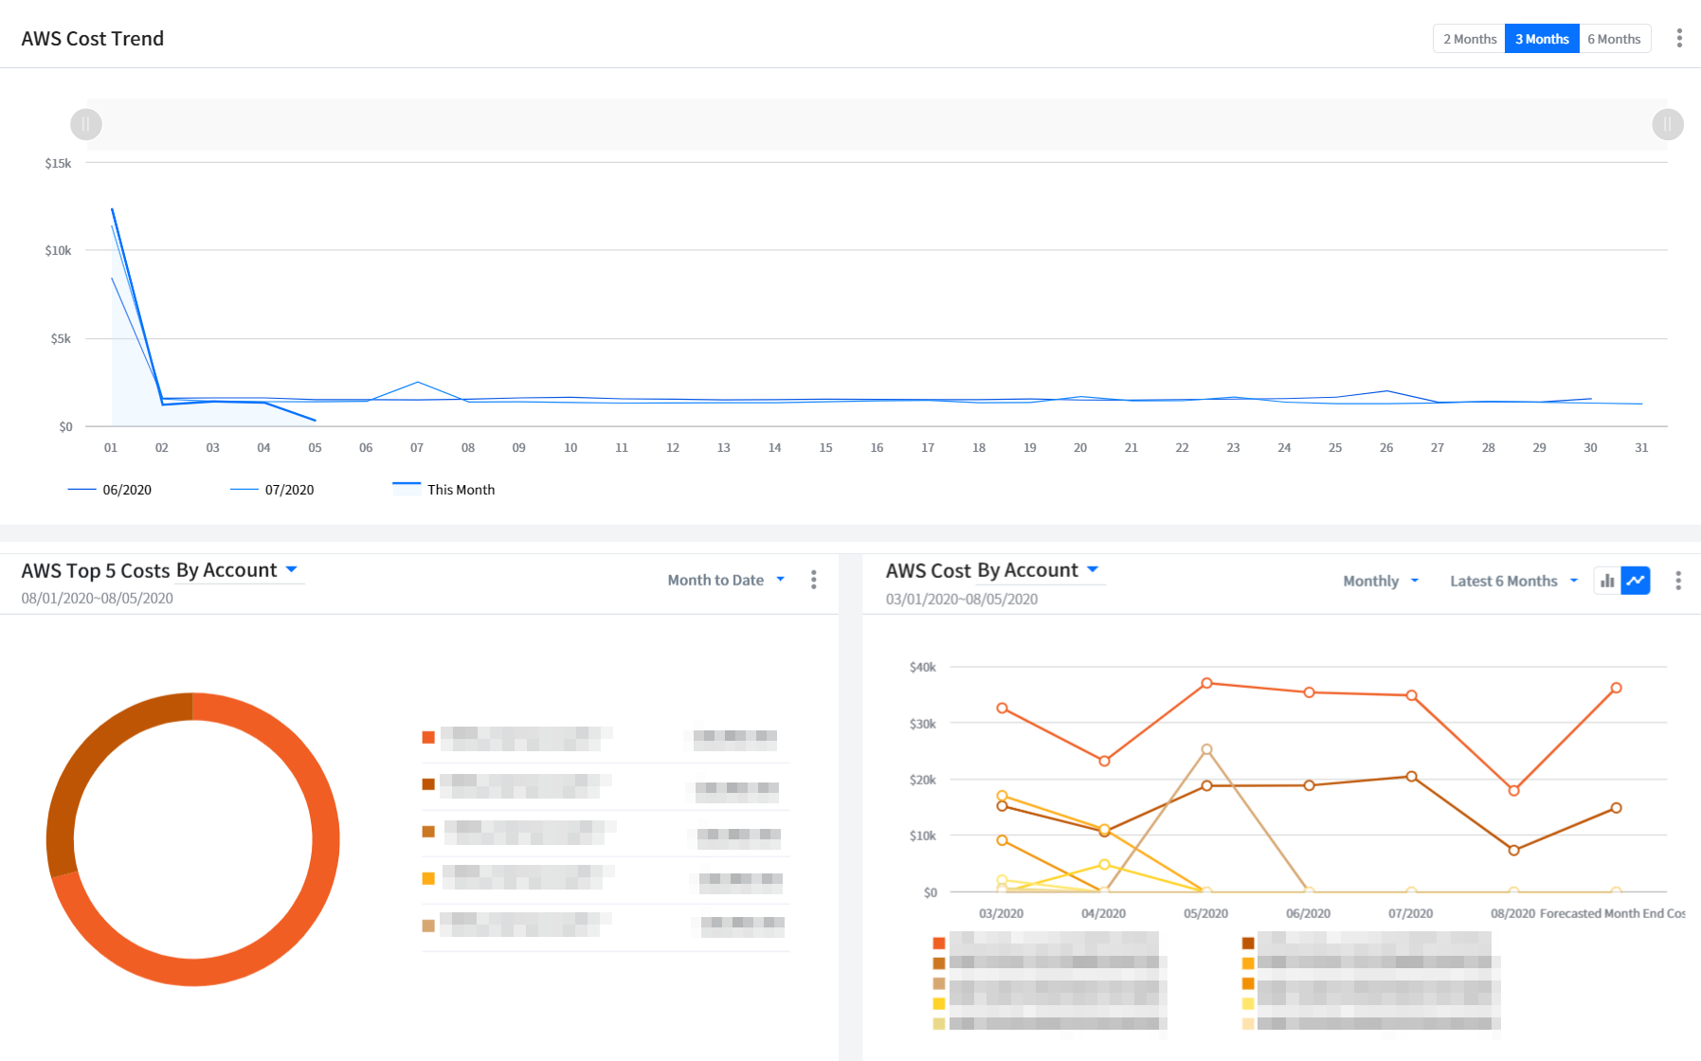Open Top 5 Costs panel options menu
The image size is (1701, 1061).
coord(813,580)
